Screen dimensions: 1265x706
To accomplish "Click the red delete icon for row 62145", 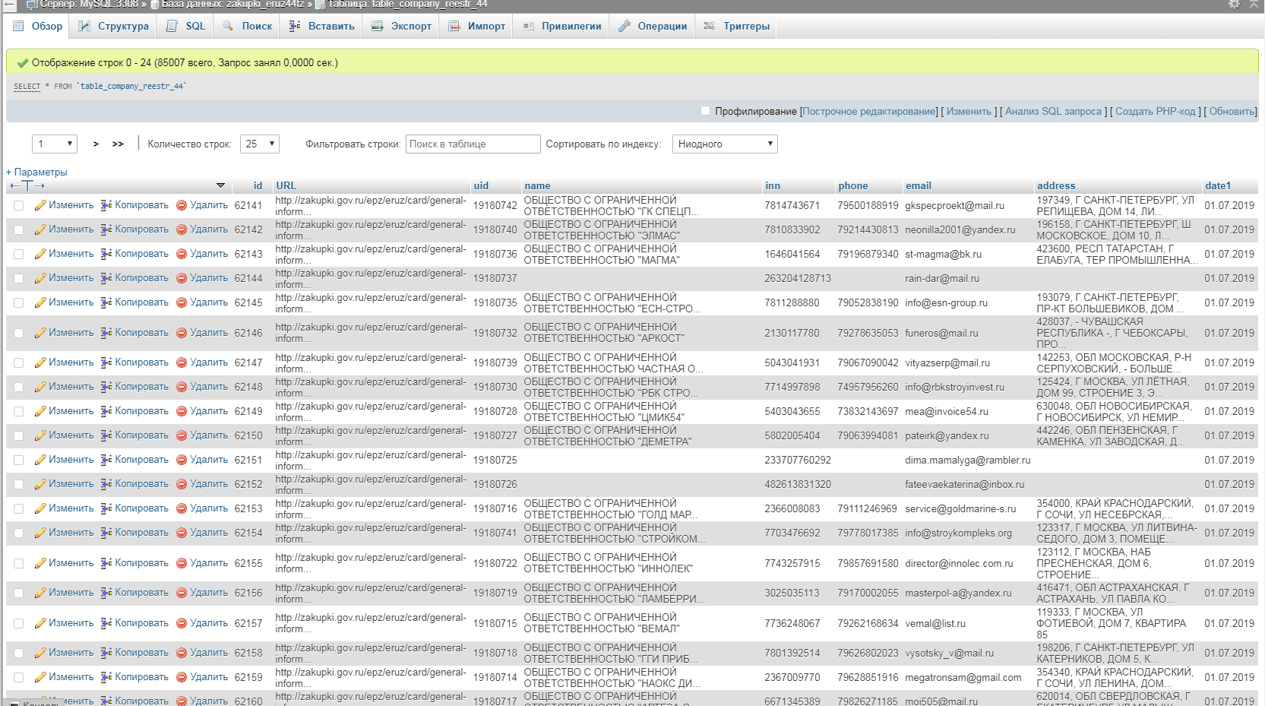I will tap(182, 302).
